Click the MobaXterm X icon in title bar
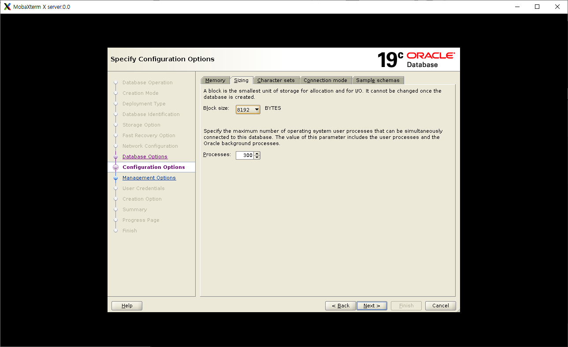Screen dimensions: 568x347 [x=7, y=7]
